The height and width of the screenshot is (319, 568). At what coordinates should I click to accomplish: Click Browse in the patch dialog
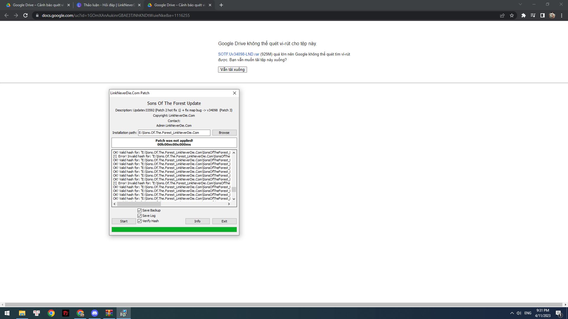coord(224,133)
